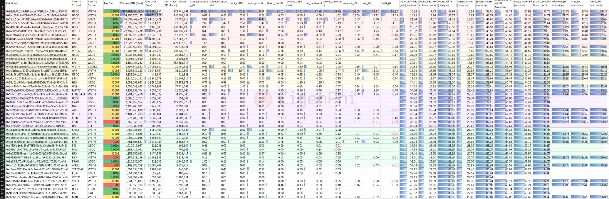Select the profit_jit% (cumsum) header cell
The height and width of the screenshot is (199, 609).
click(x=599, y=4)
